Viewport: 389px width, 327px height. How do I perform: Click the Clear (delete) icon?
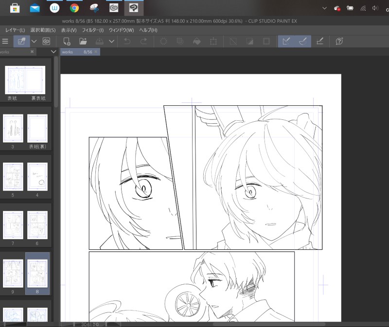pyautogui.click(x=163, y=41)
